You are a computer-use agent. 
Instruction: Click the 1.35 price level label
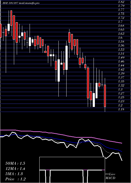coord(121,81)
